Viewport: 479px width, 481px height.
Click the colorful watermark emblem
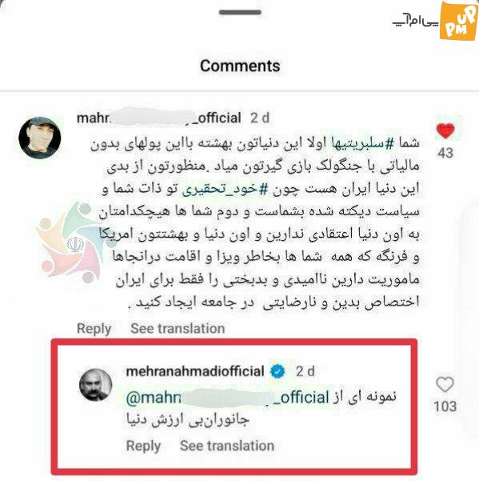tap(72, 243)
